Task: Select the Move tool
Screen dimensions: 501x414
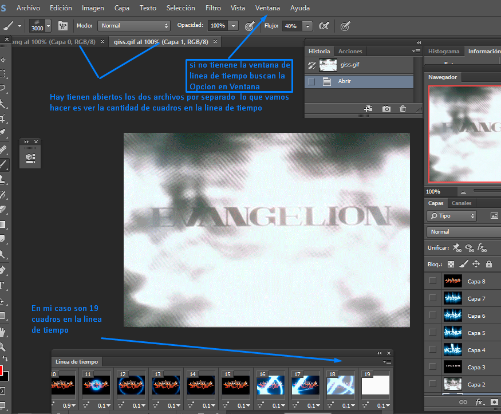Action: [3, 60]
